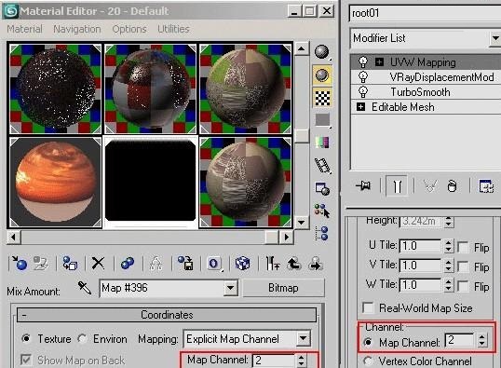Enable U Tile Flip checkbox

(x=463, y=247)
